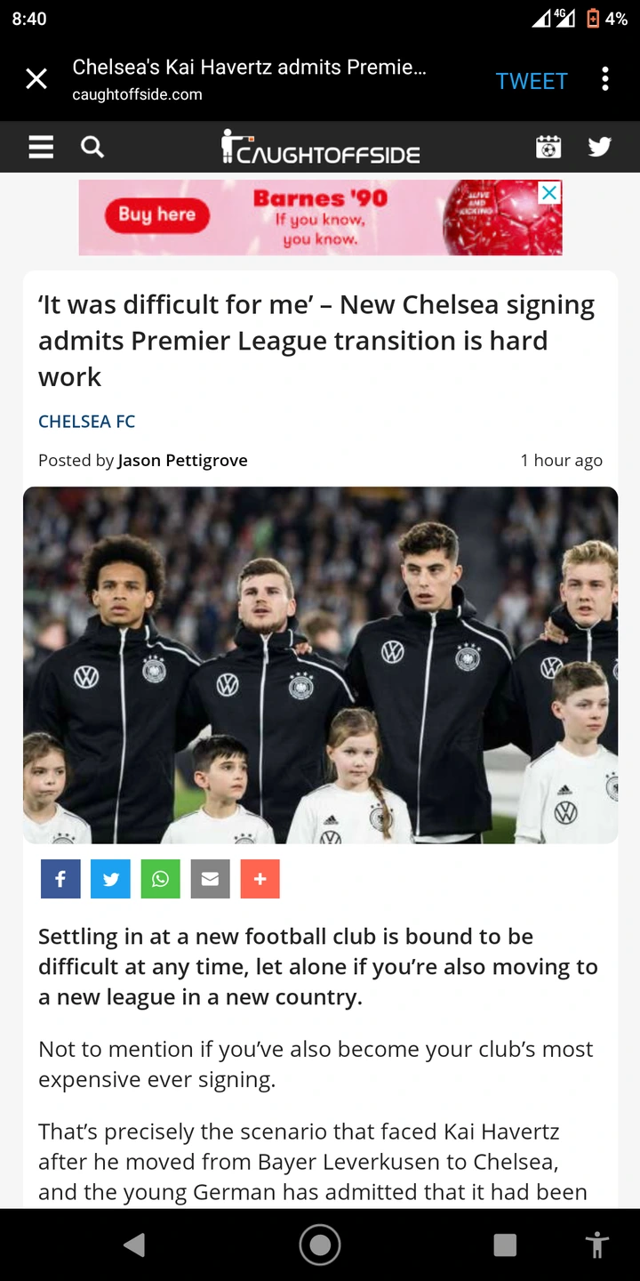Share article on Facebook
The height and width of the screenshot is (1281, 640).
click(x=60, y=879)
